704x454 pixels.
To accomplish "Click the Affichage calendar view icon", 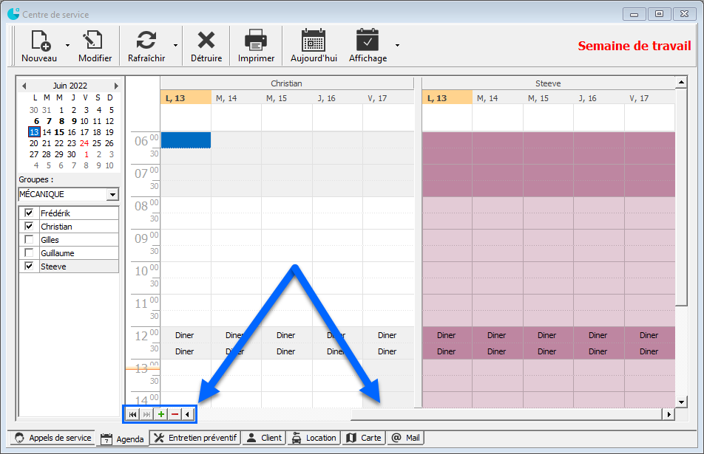I will pos(368,41).
